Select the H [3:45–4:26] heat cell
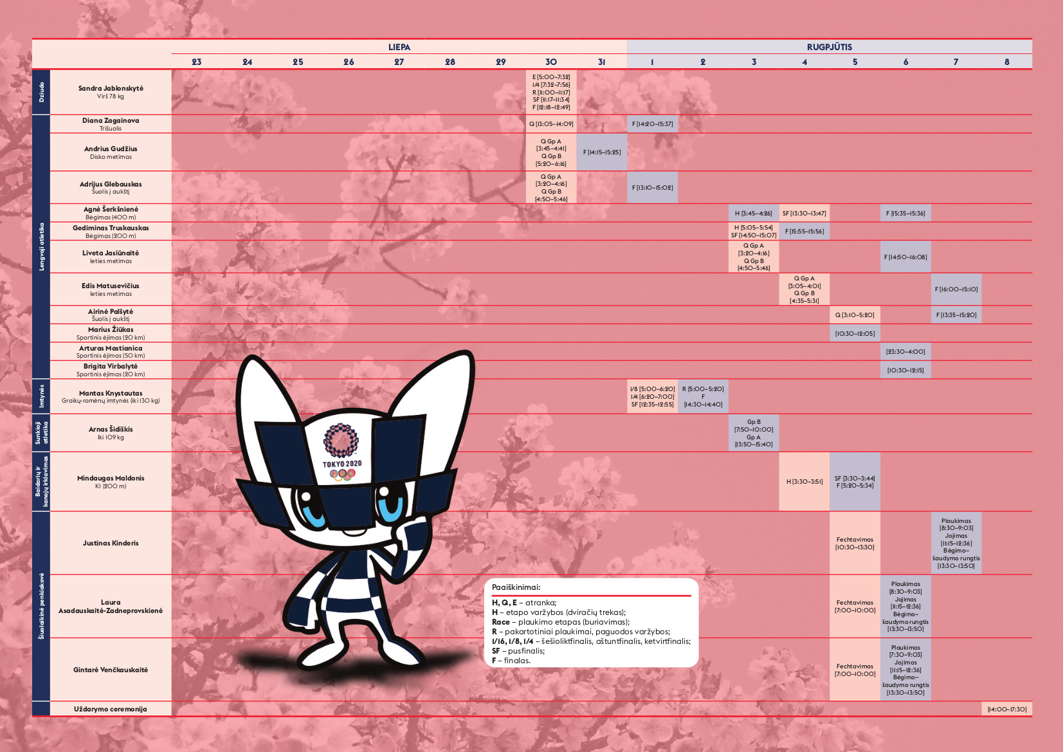This screenshot has width=1063, height=752. (x=754, y=213)
